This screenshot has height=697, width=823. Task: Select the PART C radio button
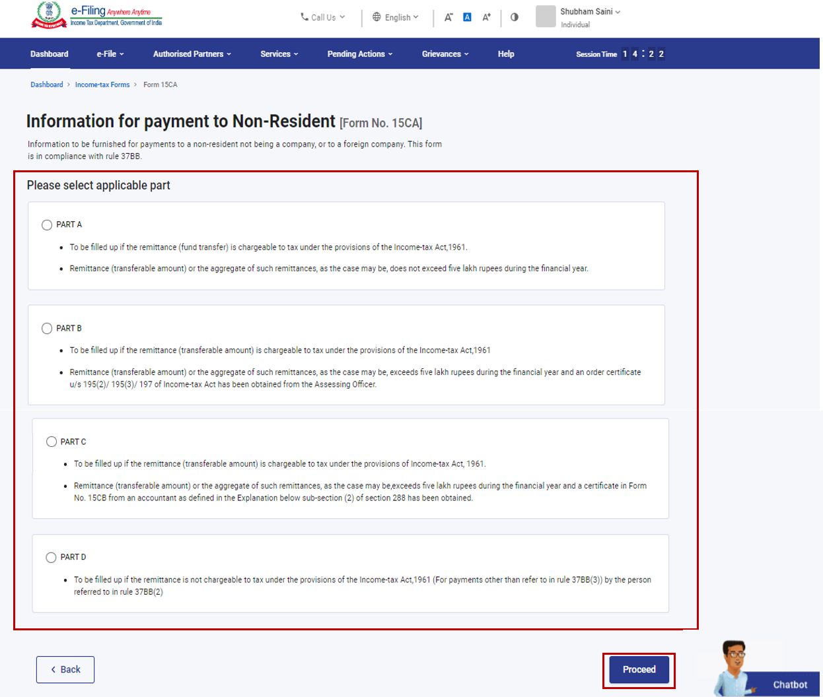tap(52, 441)
